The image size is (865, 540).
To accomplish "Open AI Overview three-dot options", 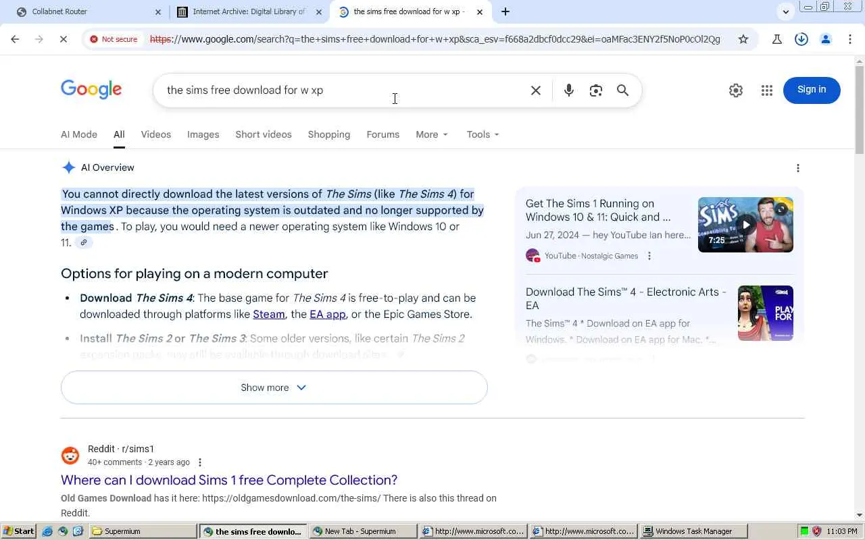I will pyautogui.click(x=798, y=168).
